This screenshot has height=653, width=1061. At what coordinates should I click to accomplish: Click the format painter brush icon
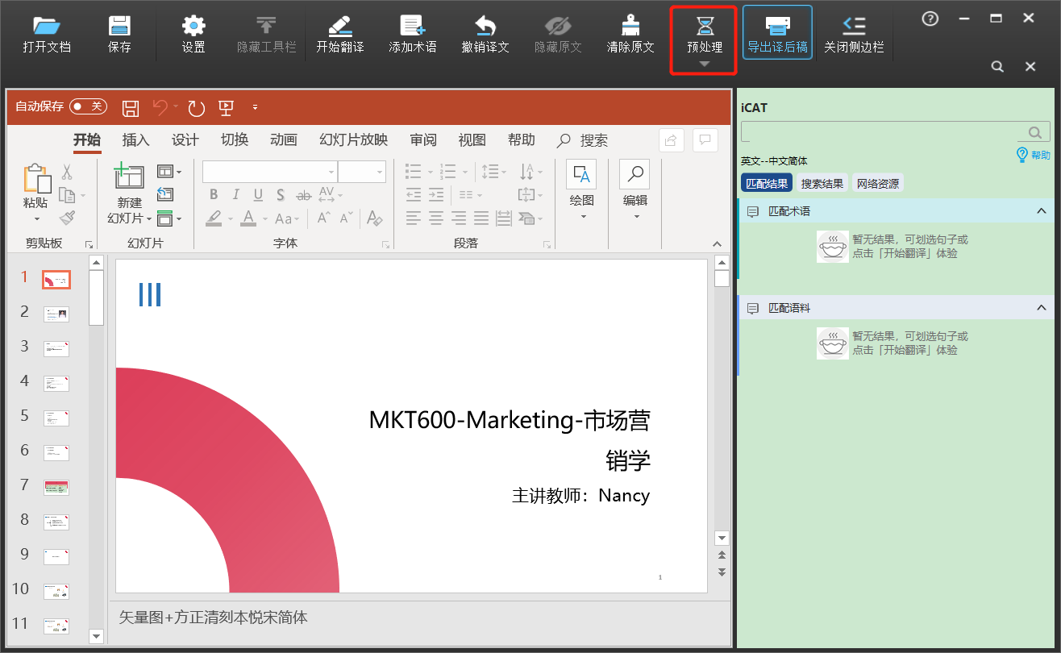[x=67, y=218]
